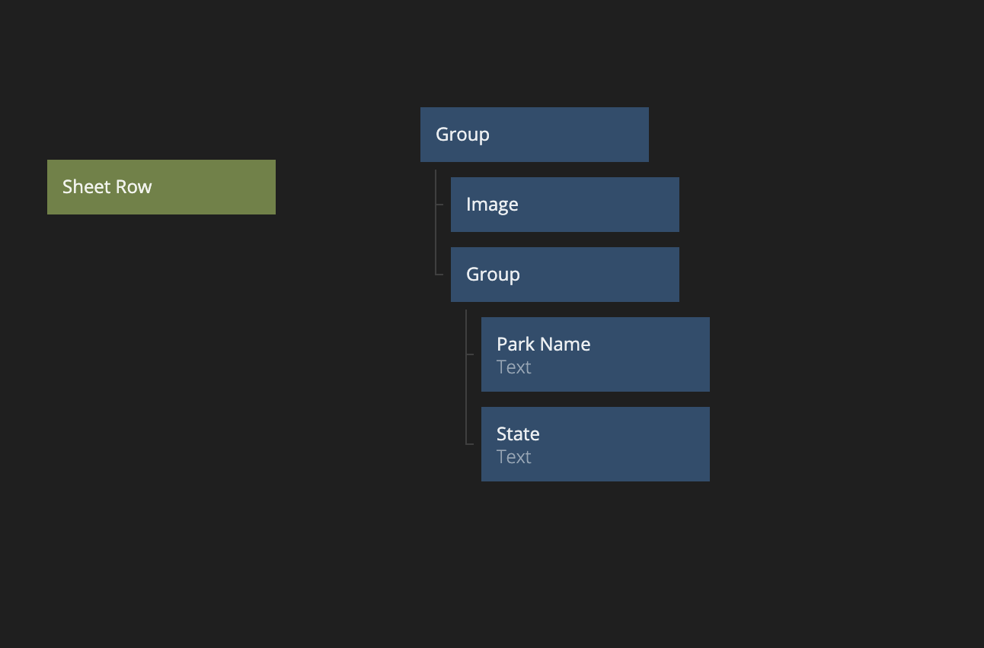Click the tree branch connector beside Image
Screen dimensions: 984x648
pos(439,205)
